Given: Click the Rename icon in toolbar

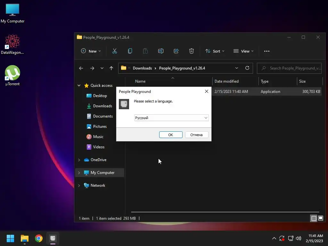Looking at the screenshot, I should 161,51.
